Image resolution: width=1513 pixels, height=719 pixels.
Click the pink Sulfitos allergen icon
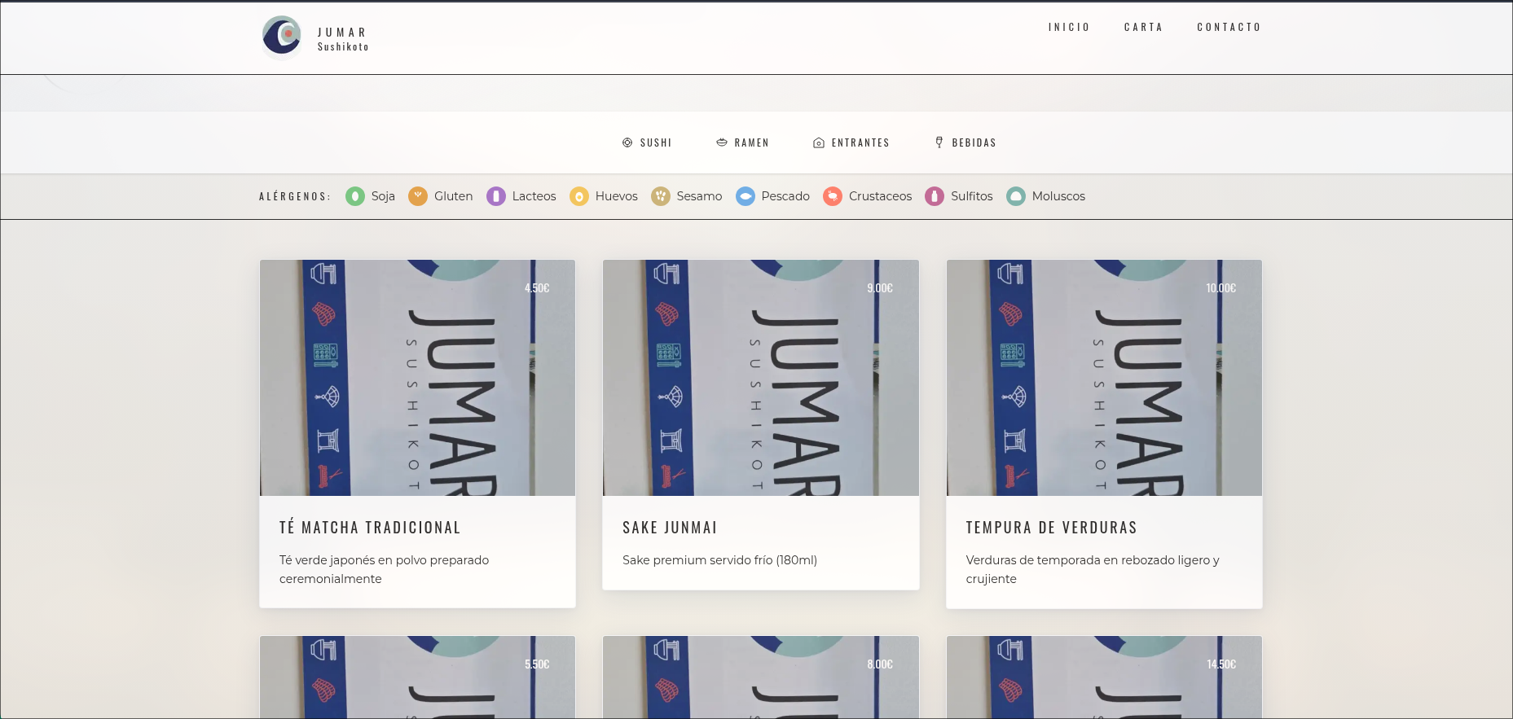coord(935,196)
